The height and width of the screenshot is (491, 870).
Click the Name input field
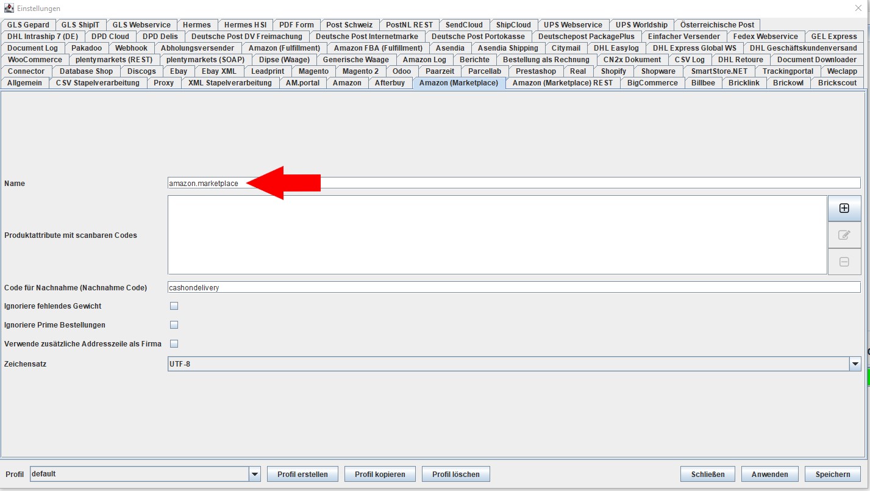[x=514, y=183]
